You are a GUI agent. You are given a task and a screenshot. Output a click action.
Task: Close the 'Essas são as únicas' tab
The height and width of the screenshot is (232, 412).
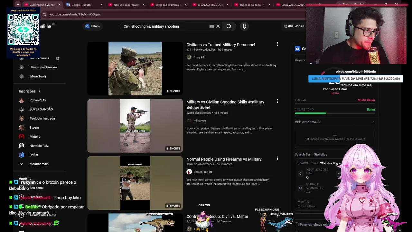[186, 5]
